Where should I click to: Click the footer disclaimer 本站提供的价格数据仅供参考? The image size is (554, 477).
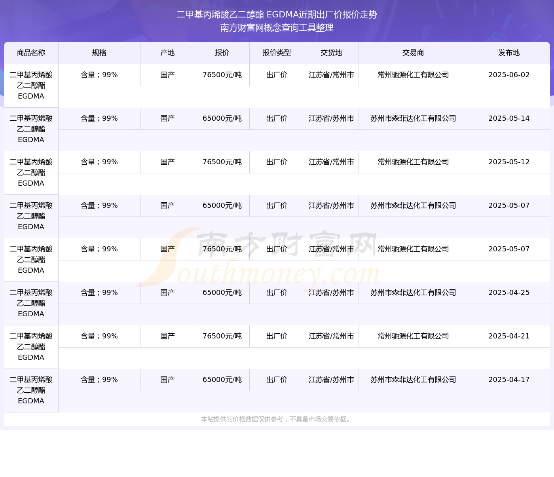pyautogui.click(x=277, y=419)
